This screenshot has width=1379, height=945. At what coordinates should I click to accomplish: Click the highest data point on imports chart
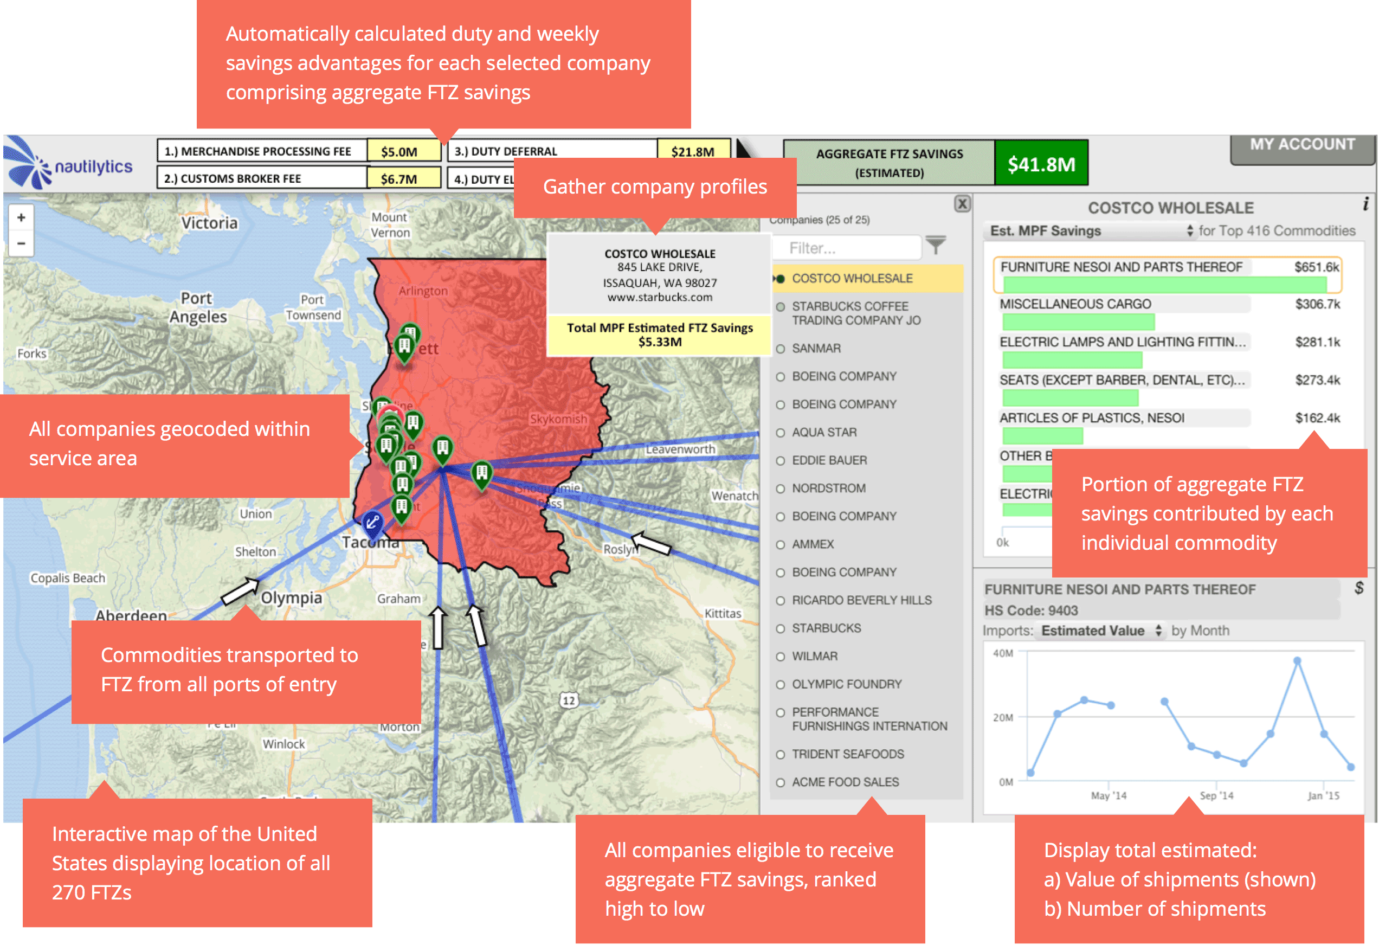coord(1297,661)
